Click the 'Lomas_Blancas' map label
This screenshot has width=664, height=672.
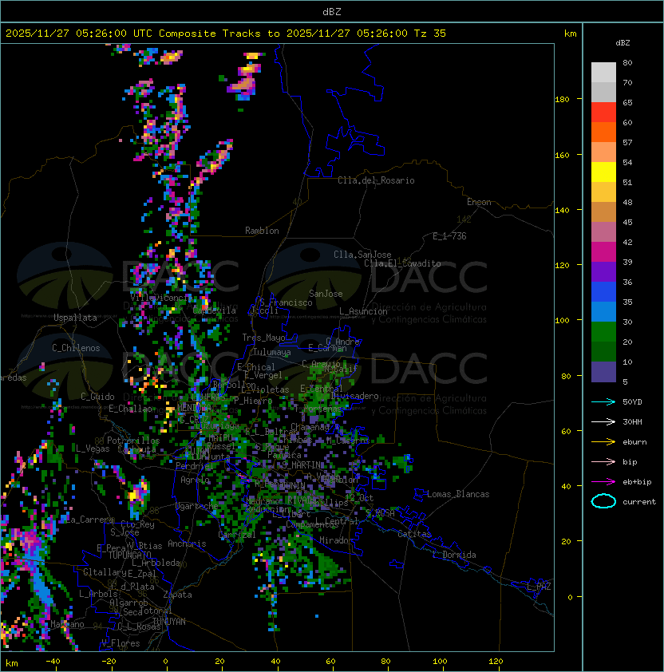tap(458, 494)
